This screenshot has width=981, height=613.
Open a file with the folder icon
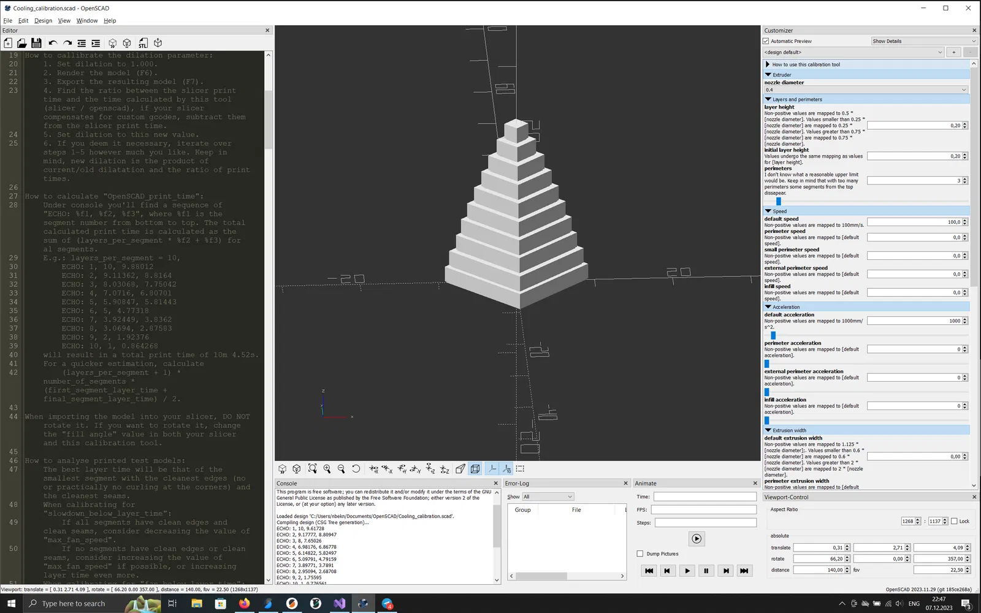pyautogui.click(x=22, y=43)
